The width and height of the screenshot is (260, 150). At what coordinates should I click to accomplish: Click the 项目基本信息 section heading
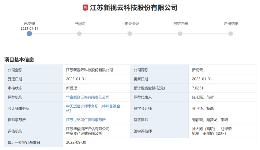click(19, 60)
